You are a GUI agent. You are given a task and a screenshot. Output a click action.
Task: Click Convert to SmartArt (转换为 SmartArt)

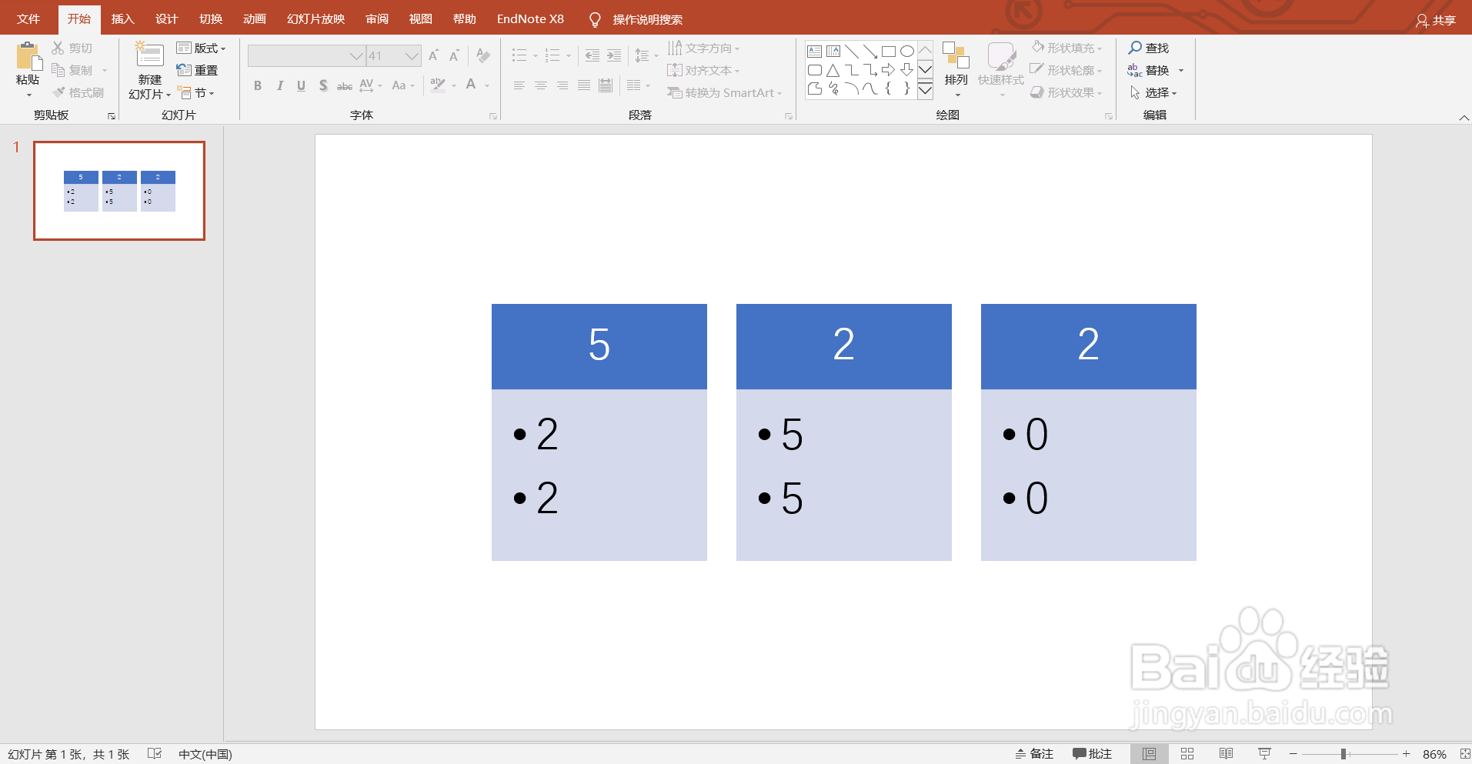[x=725, y=92]
